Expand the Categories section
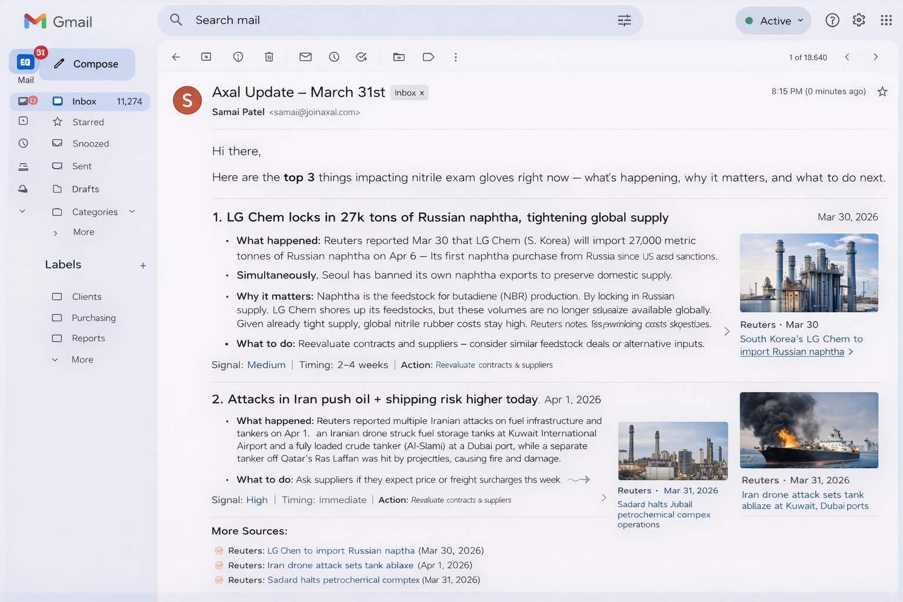This screenshot has height=602, width=903. coord(131,212)
